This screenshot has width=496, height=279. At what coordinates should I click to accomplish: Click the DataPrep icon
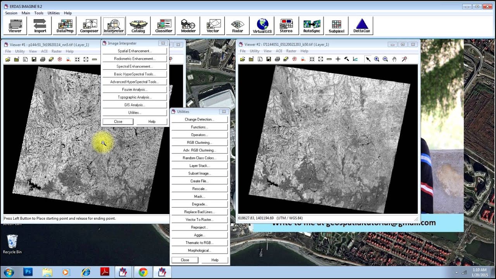(65, 26)
